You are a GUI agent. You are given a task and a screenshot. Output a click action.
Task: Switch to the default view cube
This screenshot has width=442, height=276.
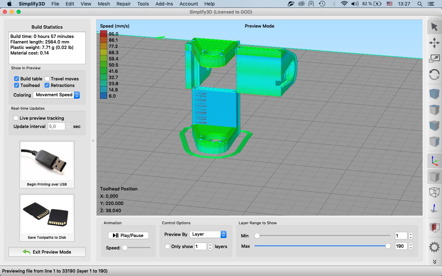pos(434,94)
